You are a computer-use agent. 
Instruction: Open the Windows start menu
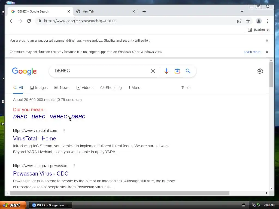pyautogui.click(x=13, y=205)
